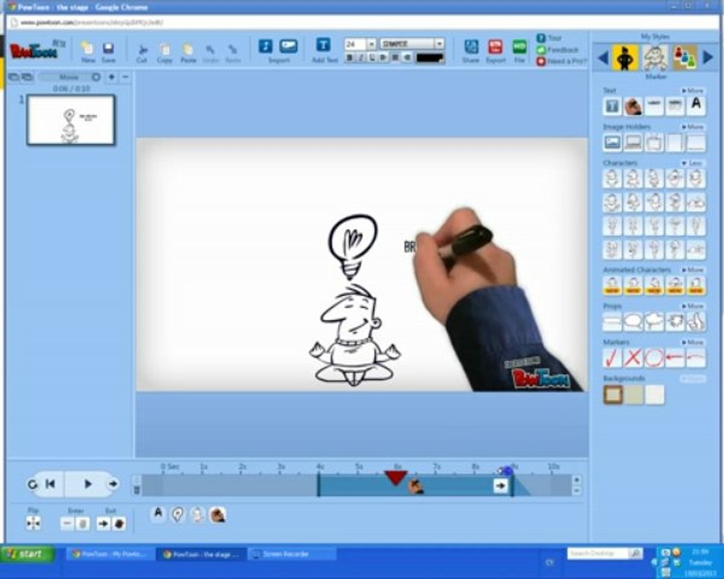
Task: Toggle the Flip object button
Action: (x=33, y=524)
